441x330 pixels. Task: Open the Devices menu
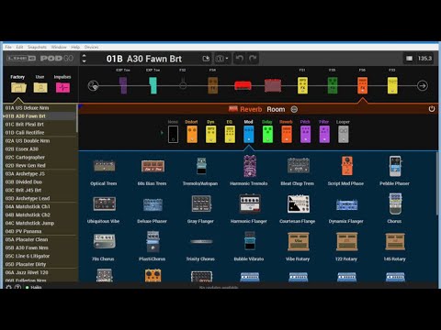pyautogui.click(x=91, y=47)
